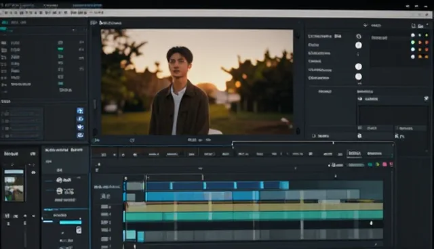Click the white marker on the timeline's right side

pyautogui.click(x=371, y=223)
